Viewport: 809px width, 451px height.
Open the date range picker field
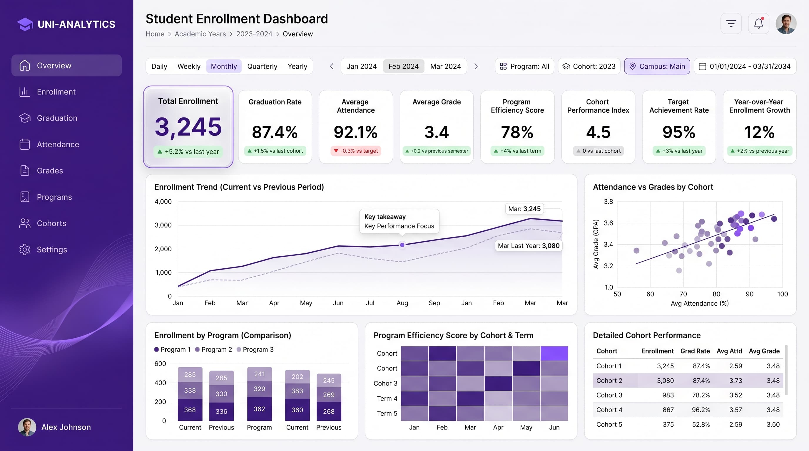tap(745, 66)
